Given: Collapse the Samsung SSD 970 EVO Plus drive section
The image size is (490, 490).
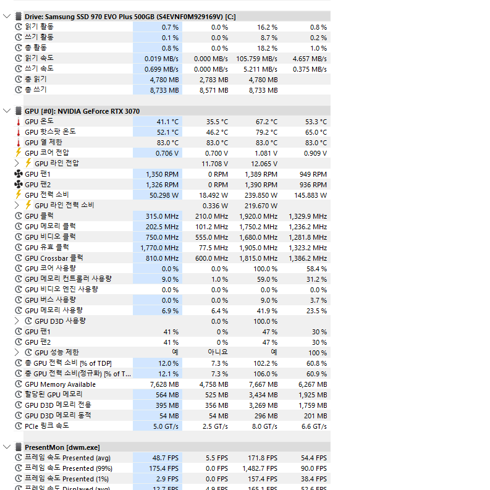Looking at the screenshot, I should (7, 16).
